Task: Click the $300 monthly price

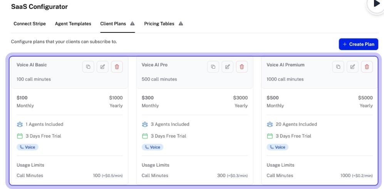Action: (148, 98)
